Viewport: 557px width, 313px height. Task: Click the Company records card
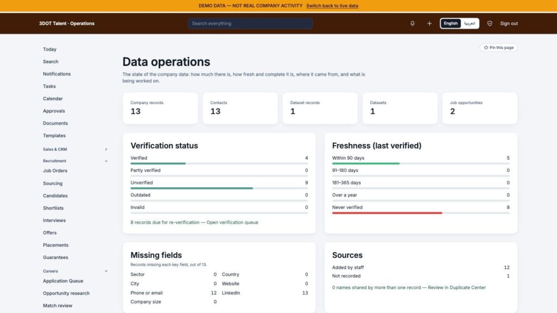coord(160,108)
